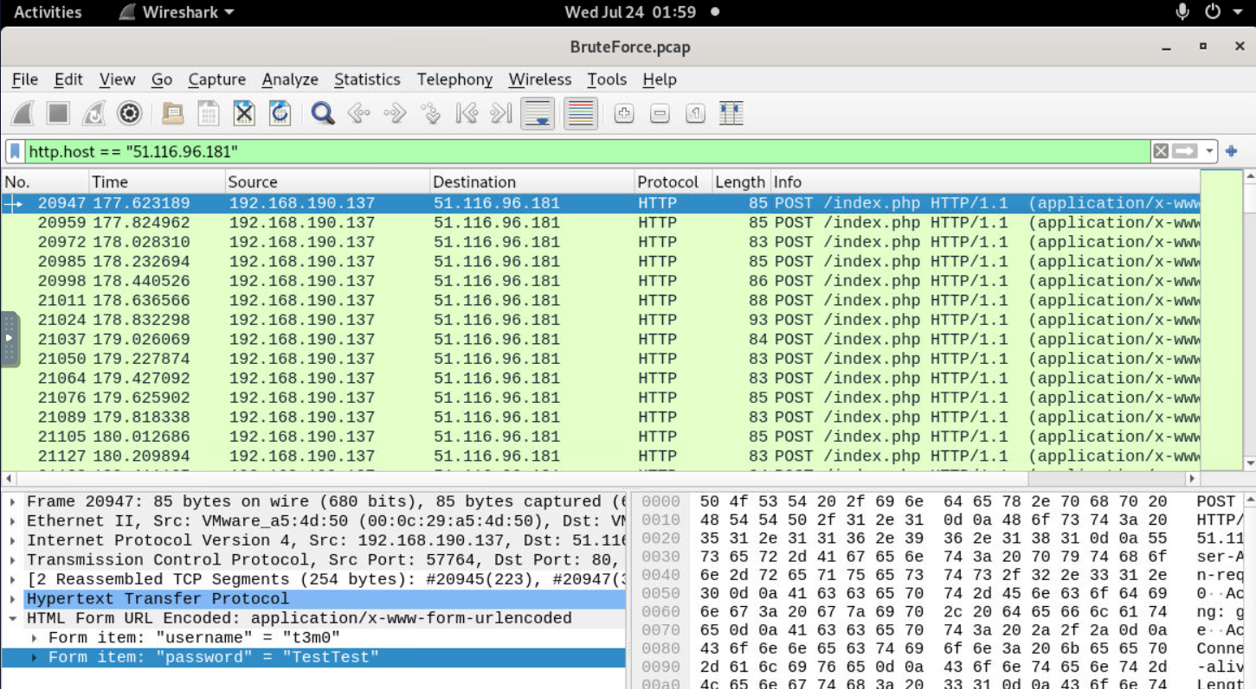Open the display filter bookmark button
Image resolution: width=1256 pixels, height=689 pixels.
coord(15,151)
